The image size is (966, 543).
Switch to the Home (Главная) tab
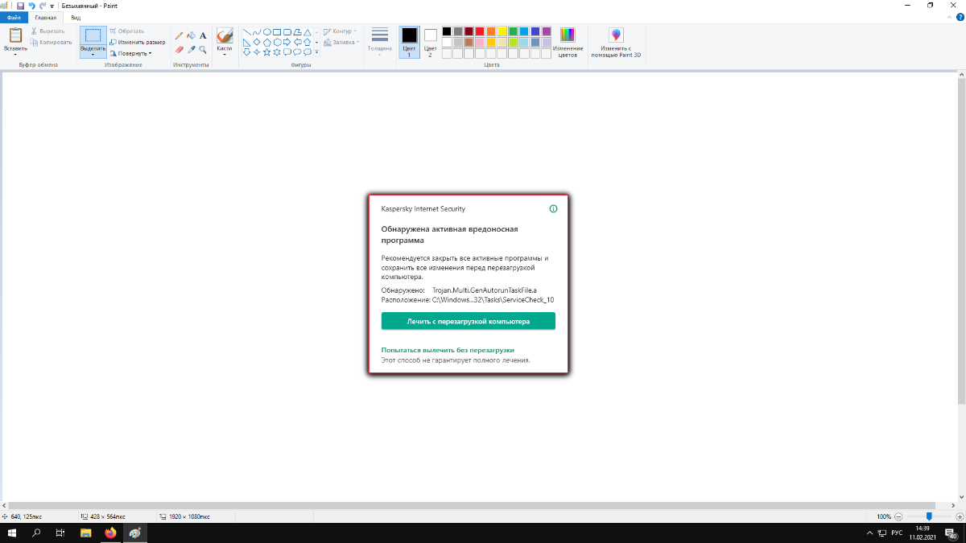coord(46,17)
